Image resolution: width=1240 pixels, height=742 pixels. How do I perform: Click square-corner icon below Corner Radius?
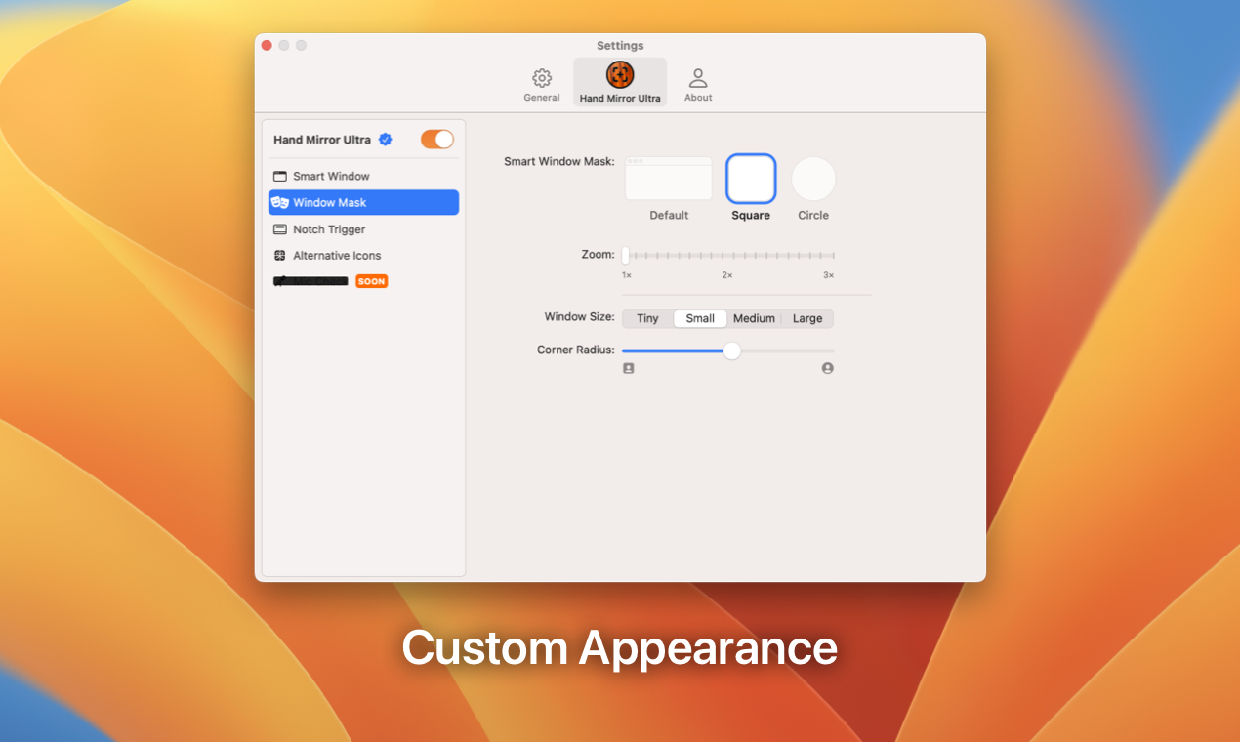[629, 368]
